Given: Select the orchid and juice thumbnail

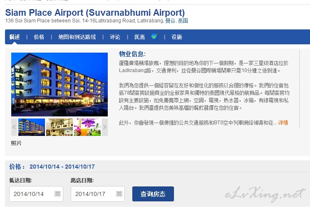Looking at the screenshot, I should (x=87, y=127).
